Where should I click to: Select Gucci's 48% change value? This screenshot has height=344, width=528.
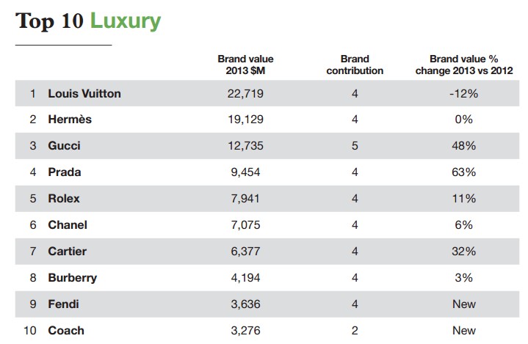pos(464,146)
